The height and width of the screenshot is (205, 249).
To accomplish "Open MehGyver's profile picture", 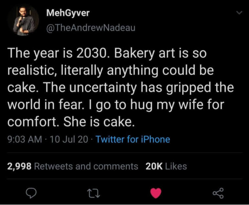I will tap(23, 20).
